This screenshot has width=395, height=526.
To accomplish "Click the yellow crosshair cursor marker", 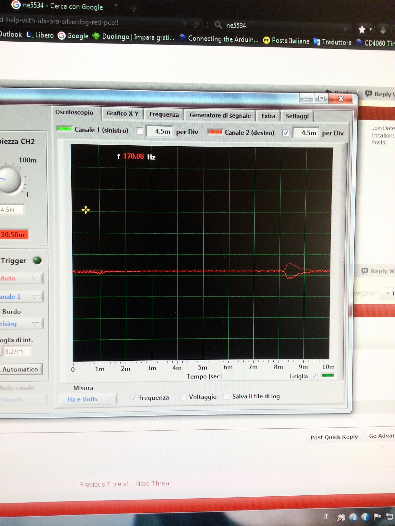I will pyautogui.click(x=86, y=210).
